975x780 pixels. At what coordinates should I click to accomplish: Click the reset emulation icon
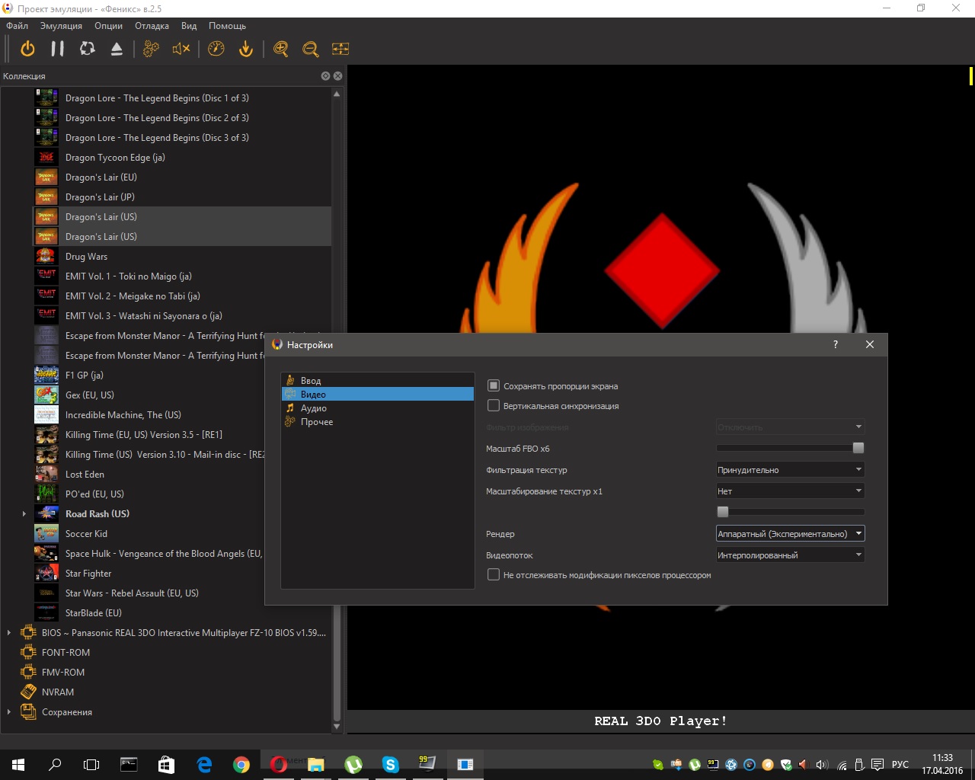(x=88, y=49)
